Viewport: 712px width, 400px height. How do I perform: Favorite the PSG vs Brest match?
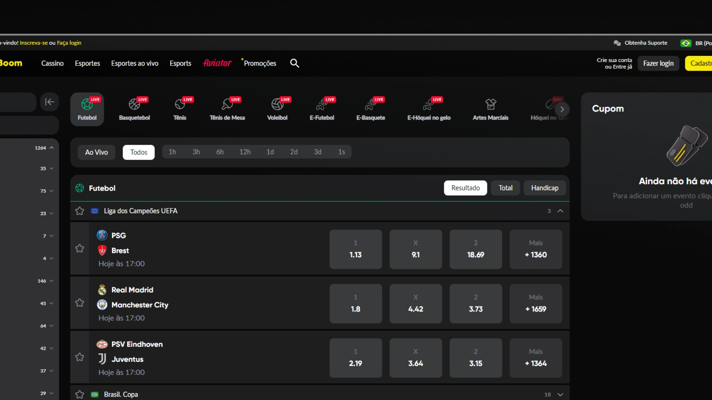coord(80,249)
